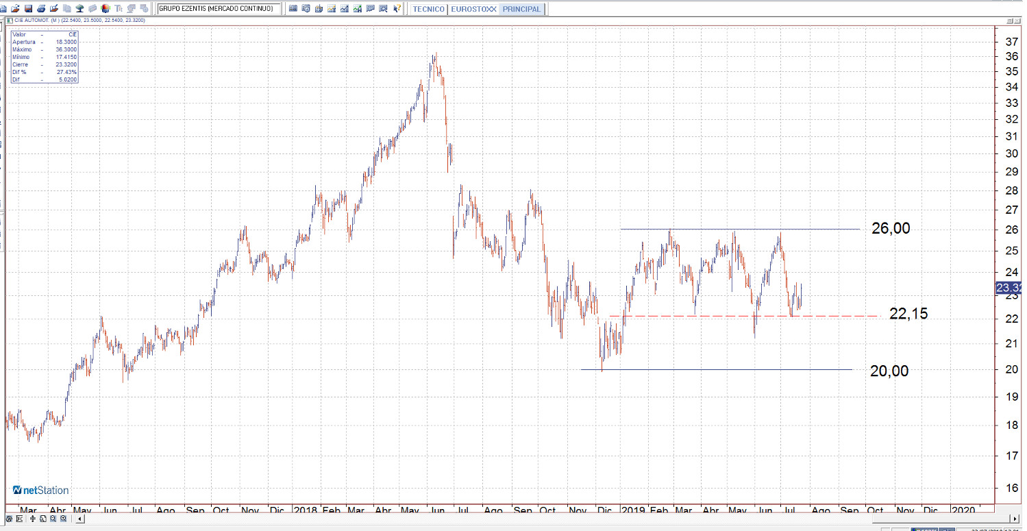Save using the floppy disk icon
This screenshot has width=1027, height=531.
tap(28, 9)
